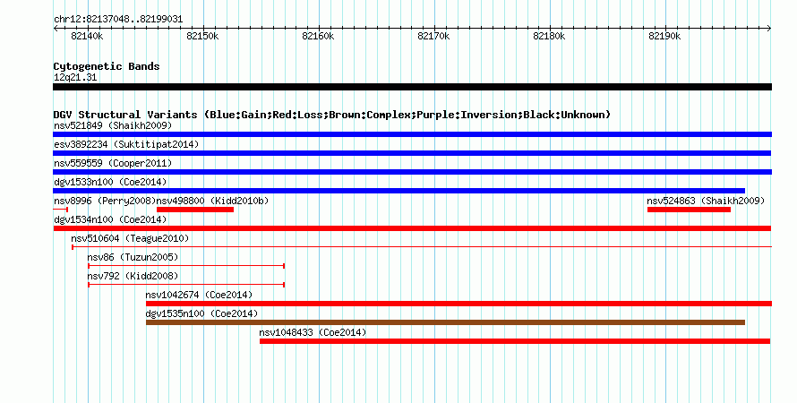Open the esv3892234 (Suktitipat2014) variant label
Screen dimensions: 797x403
(x=126, y=144)
